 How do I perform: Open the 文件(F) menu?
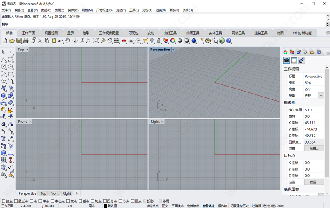coord(6,10)
